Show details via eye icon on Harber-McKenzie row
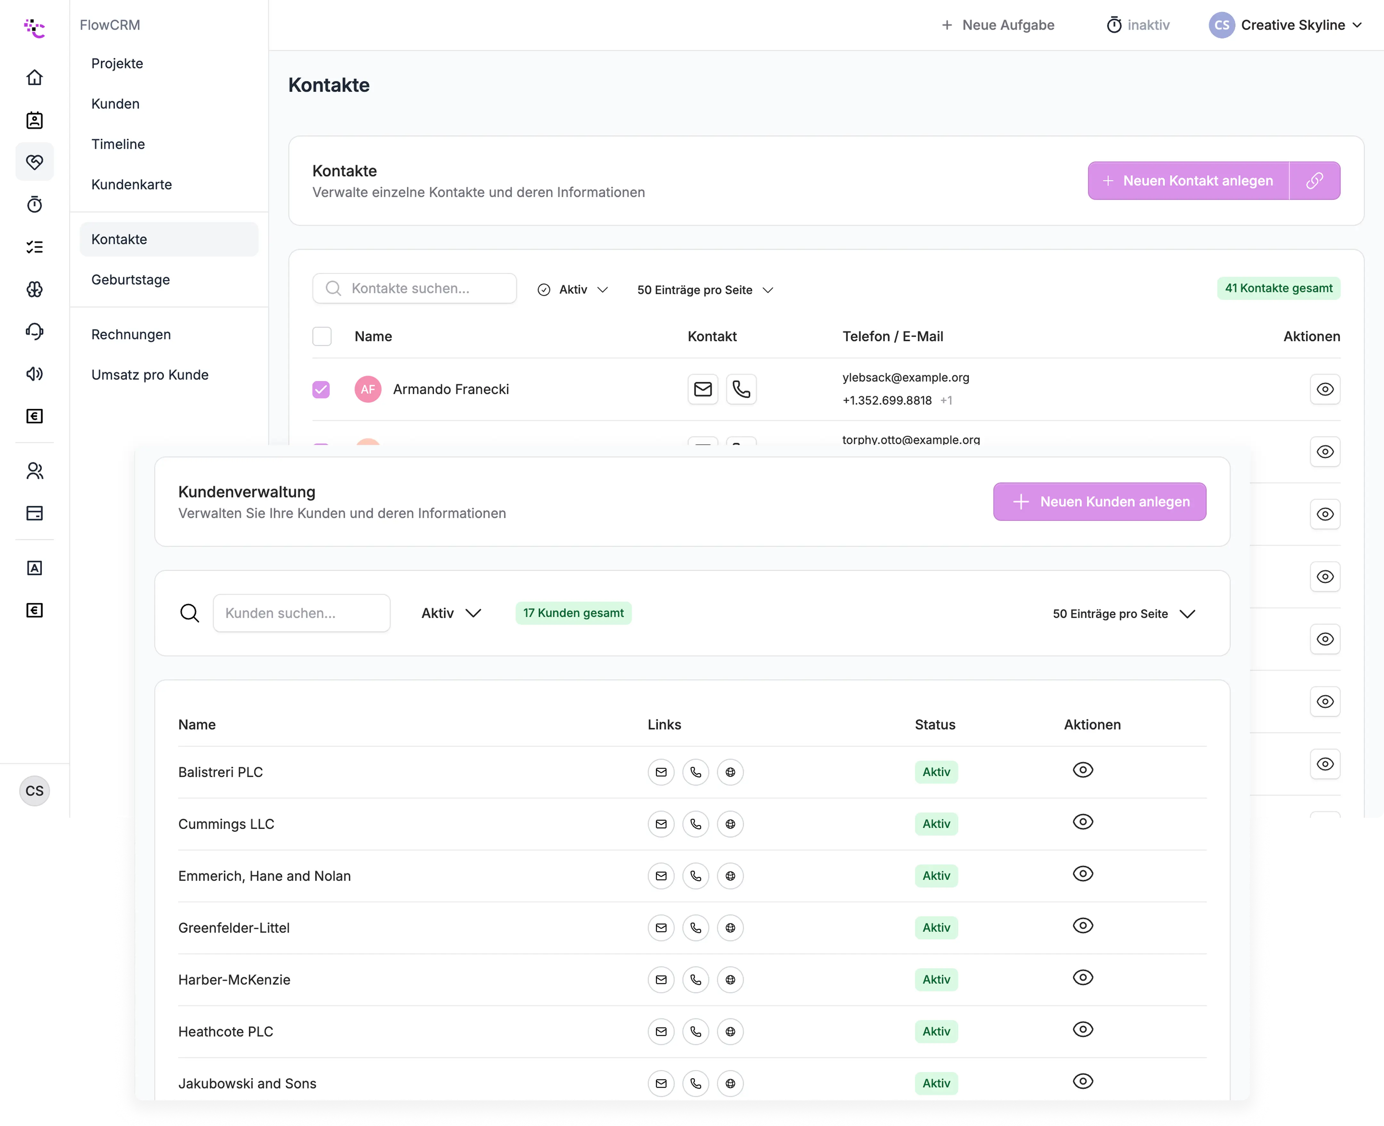The width and height of the screenshot is (1384, 1126). coord(1083,977)
